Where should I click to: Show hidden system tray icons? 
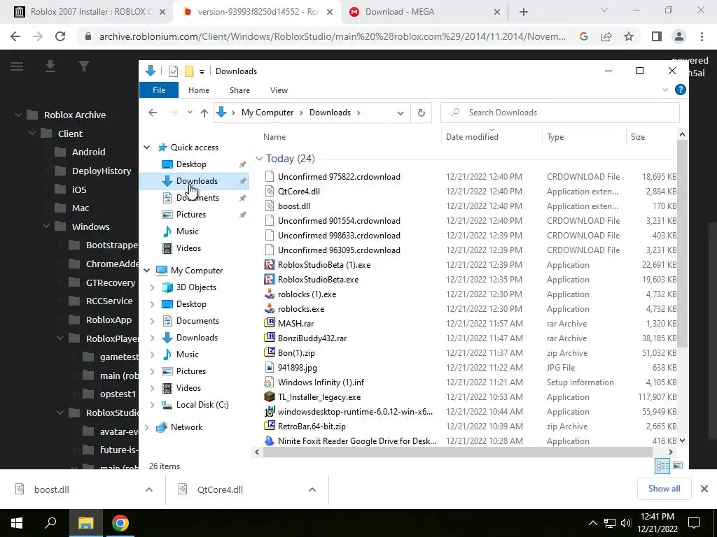592,523
